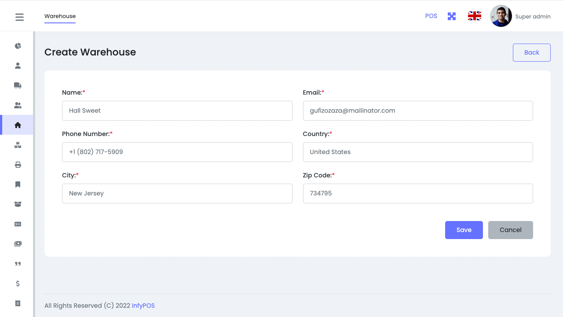Click the receipt icon in sidebar
Viewport: 563px width, 317px height.
click(18, 303)
